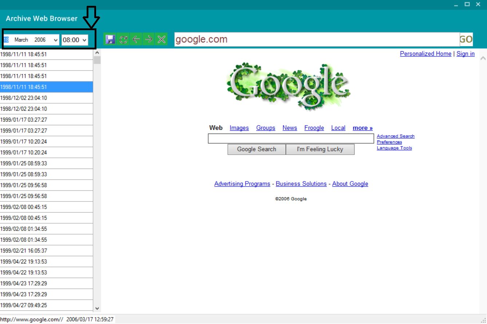
Task: Go forward using the right arrow icon
Action: pyautogui.click(x=149, y=39)
